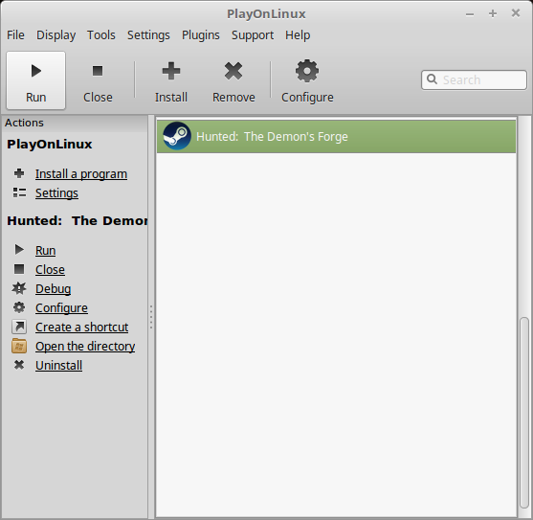Click Open the directory link
533x520 pixels.
(x=85, y=347)
